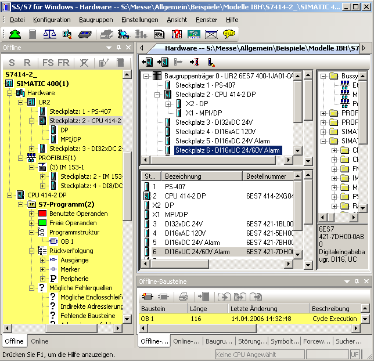Expand Steckplatz: 3 - DI32xDC in left tree

click(31, 149)
